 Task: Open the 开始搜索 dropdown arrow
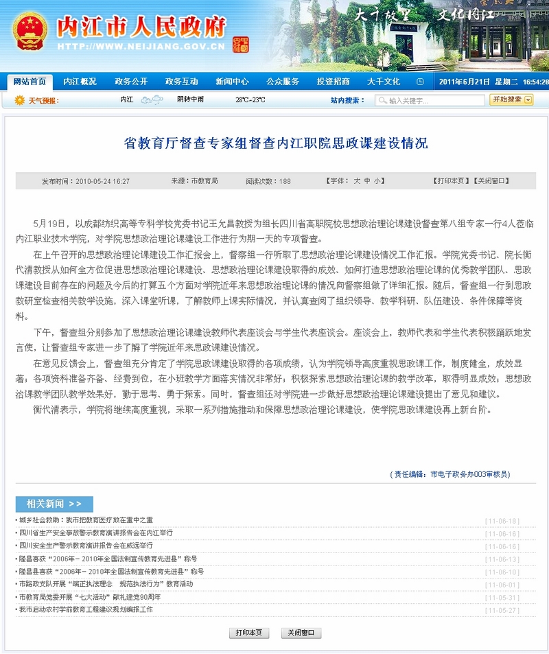pyautogui.click(x=528, y=100)
